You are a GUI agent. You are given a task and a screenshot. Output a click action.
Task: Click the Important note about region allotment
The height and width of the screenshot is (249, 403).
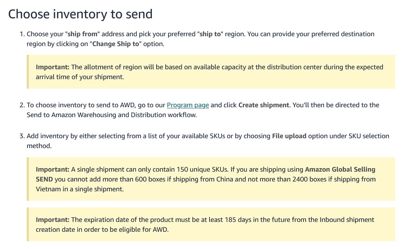click(211, 72)
